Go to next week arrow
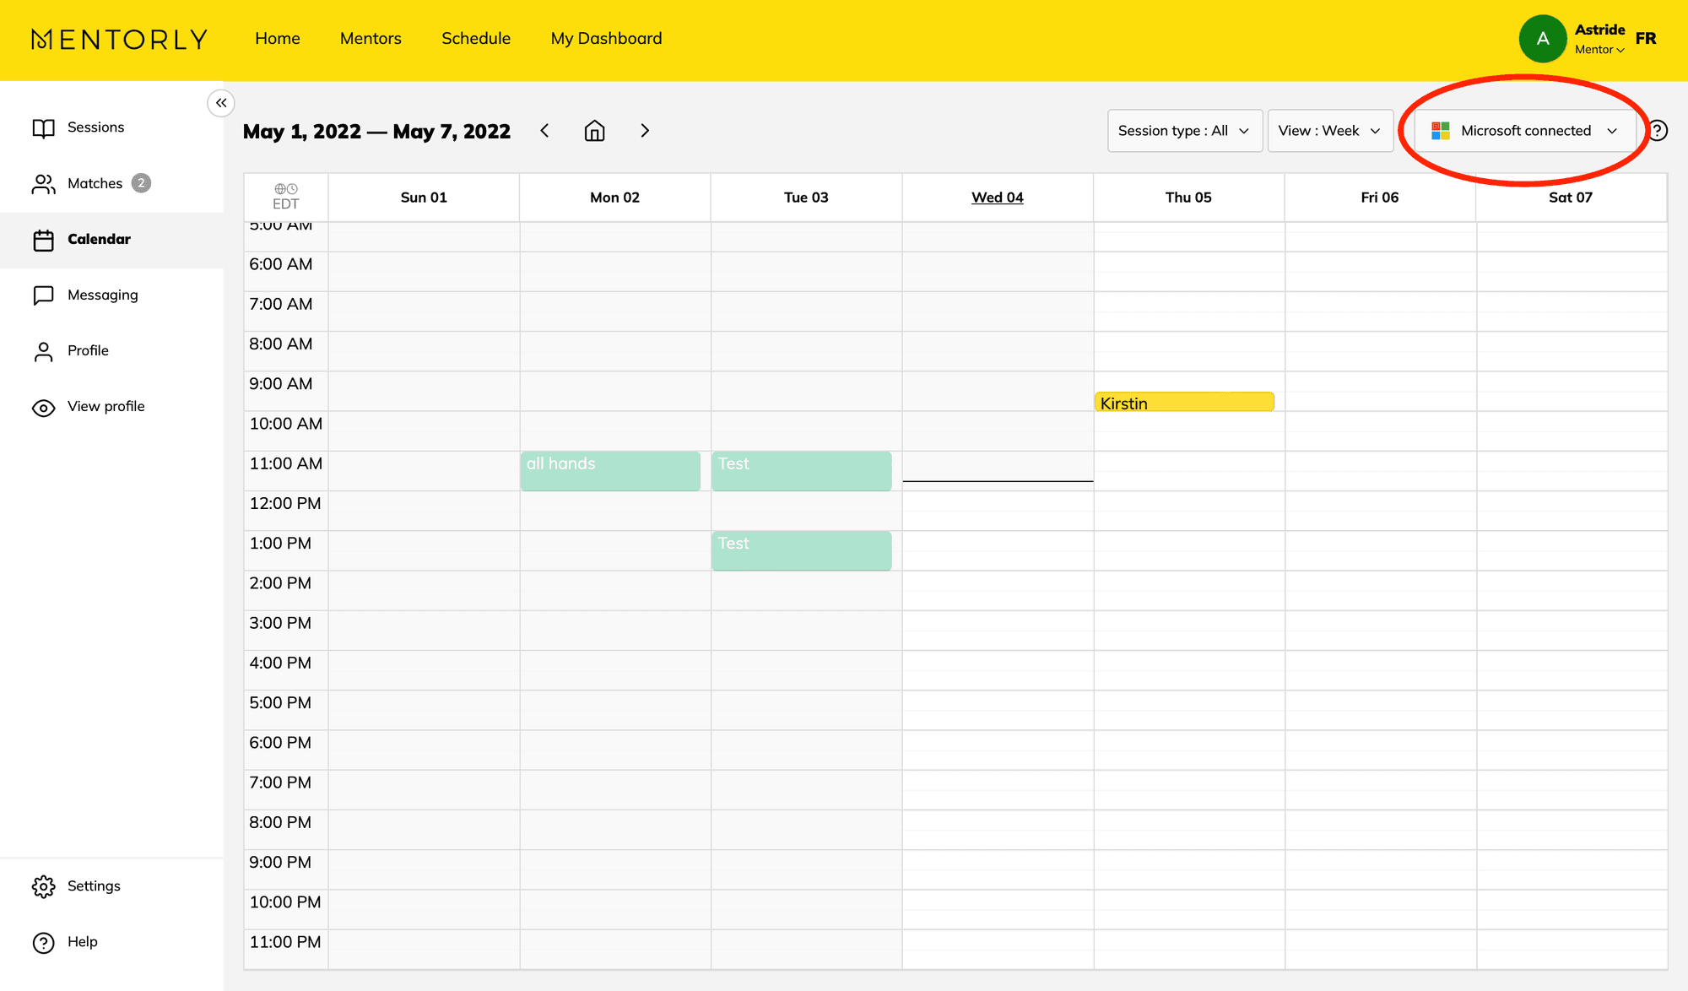Image resolution: width=1688 pixels, height=991 pixels. click(x=645, y=131)
